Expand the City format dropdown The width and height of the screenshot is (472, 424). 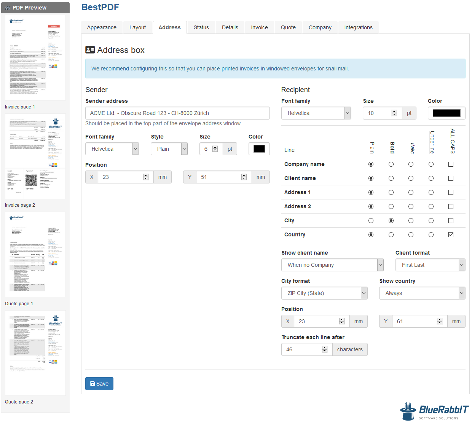pyautogui.click(x=324, y=293)
